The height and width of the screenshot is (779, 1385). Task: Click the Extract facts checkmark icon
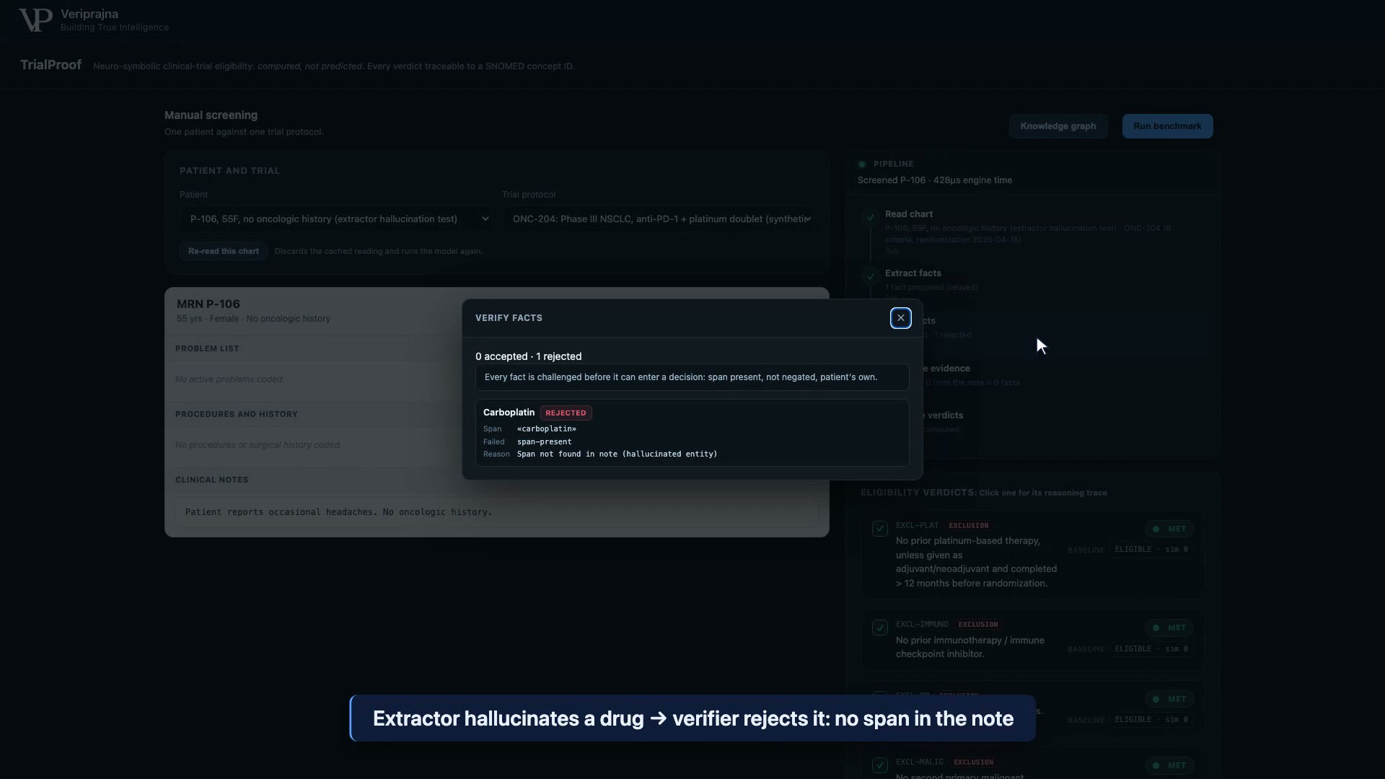pos(871,276)
